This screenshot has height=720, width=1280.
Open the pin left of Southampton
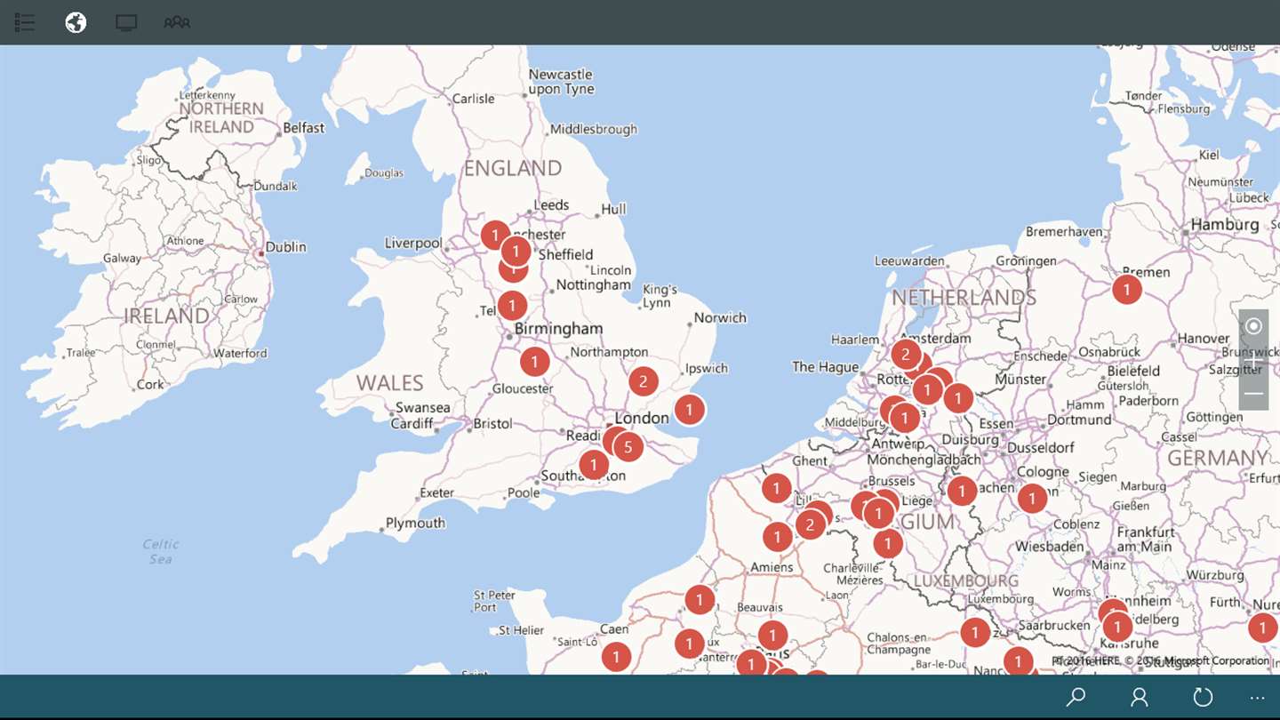[594, 464]
